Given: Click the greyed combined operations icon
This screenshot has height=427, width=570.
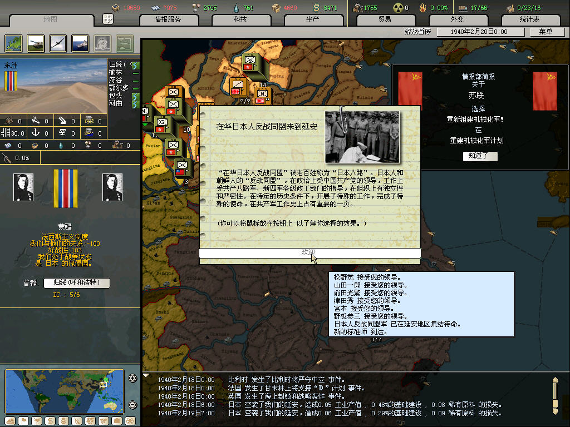Looking at the screenshot, I should click(125, 43).
